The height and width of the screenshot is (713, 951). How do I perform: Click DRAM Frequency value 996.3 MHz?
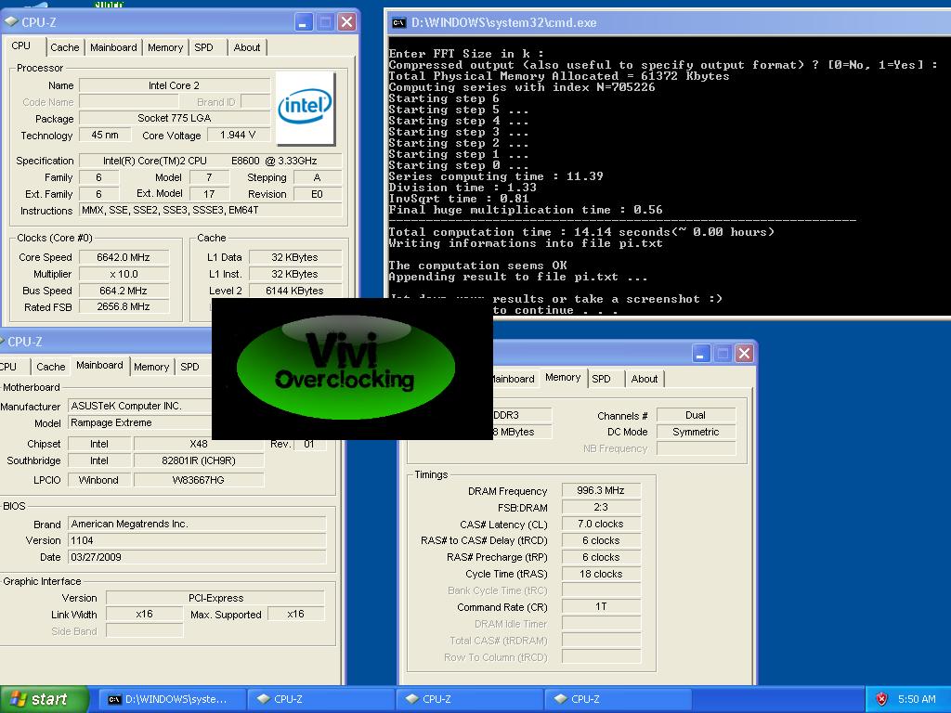pyautogui.click(x=601, y=490)
